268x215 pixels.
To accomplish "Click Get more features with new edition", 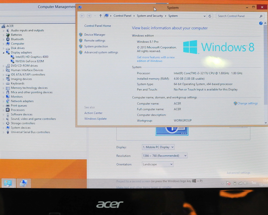I will 156,59.
